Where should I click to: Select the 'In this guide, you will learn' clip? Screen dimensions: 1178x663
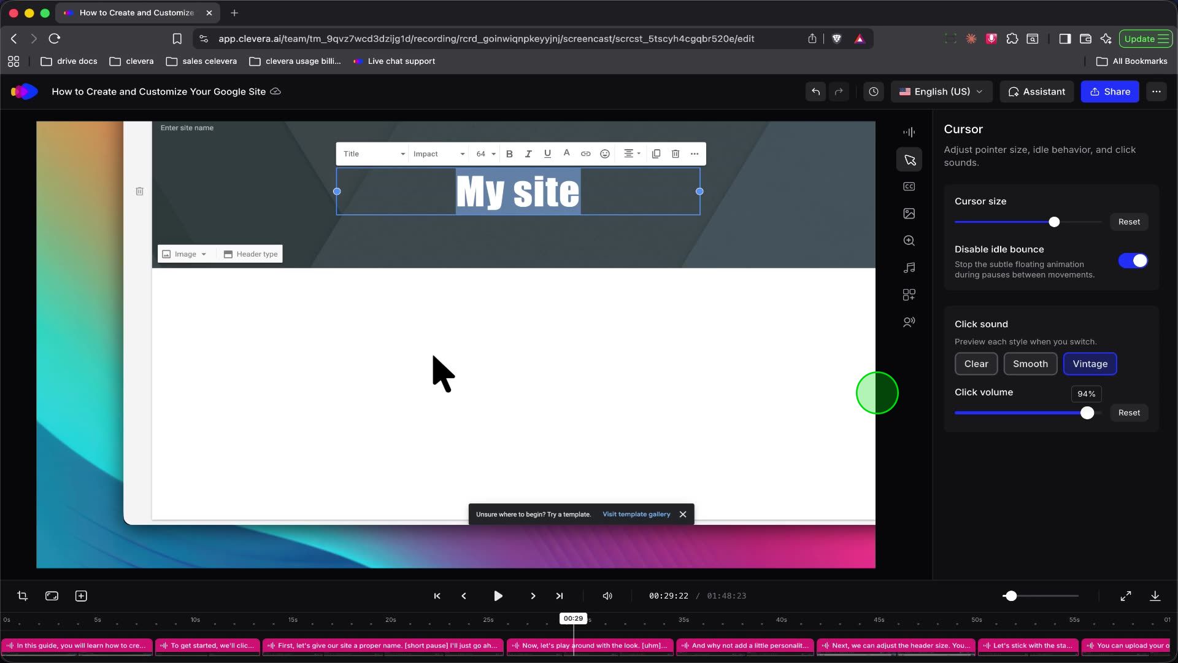pyautogui.click(x=77, y=646)
